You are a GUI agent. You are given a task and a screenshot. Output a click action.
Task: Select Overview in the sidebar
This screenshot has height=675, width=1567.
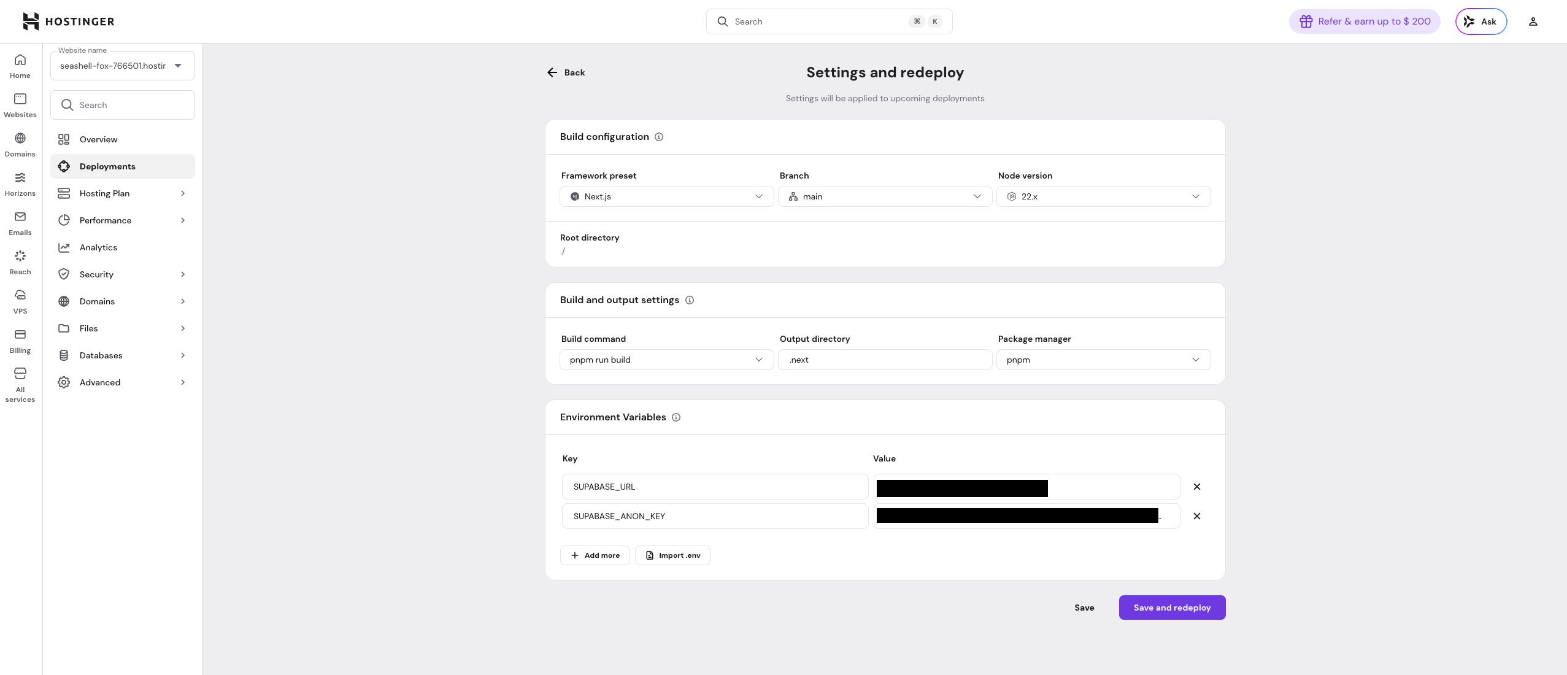pyautogui.click(x=98, y=139)
